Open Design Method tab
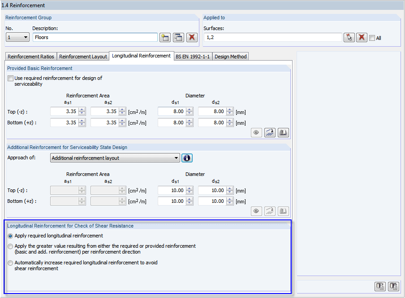This screenshot has width=405, height=298. (230, 57)
